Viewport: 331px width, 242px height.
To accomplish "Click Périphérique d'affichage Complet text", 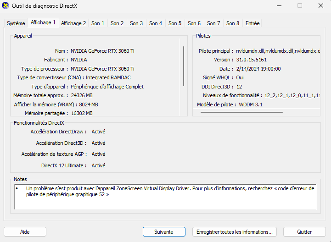I will pyautogui.click(x=107, y=87).
